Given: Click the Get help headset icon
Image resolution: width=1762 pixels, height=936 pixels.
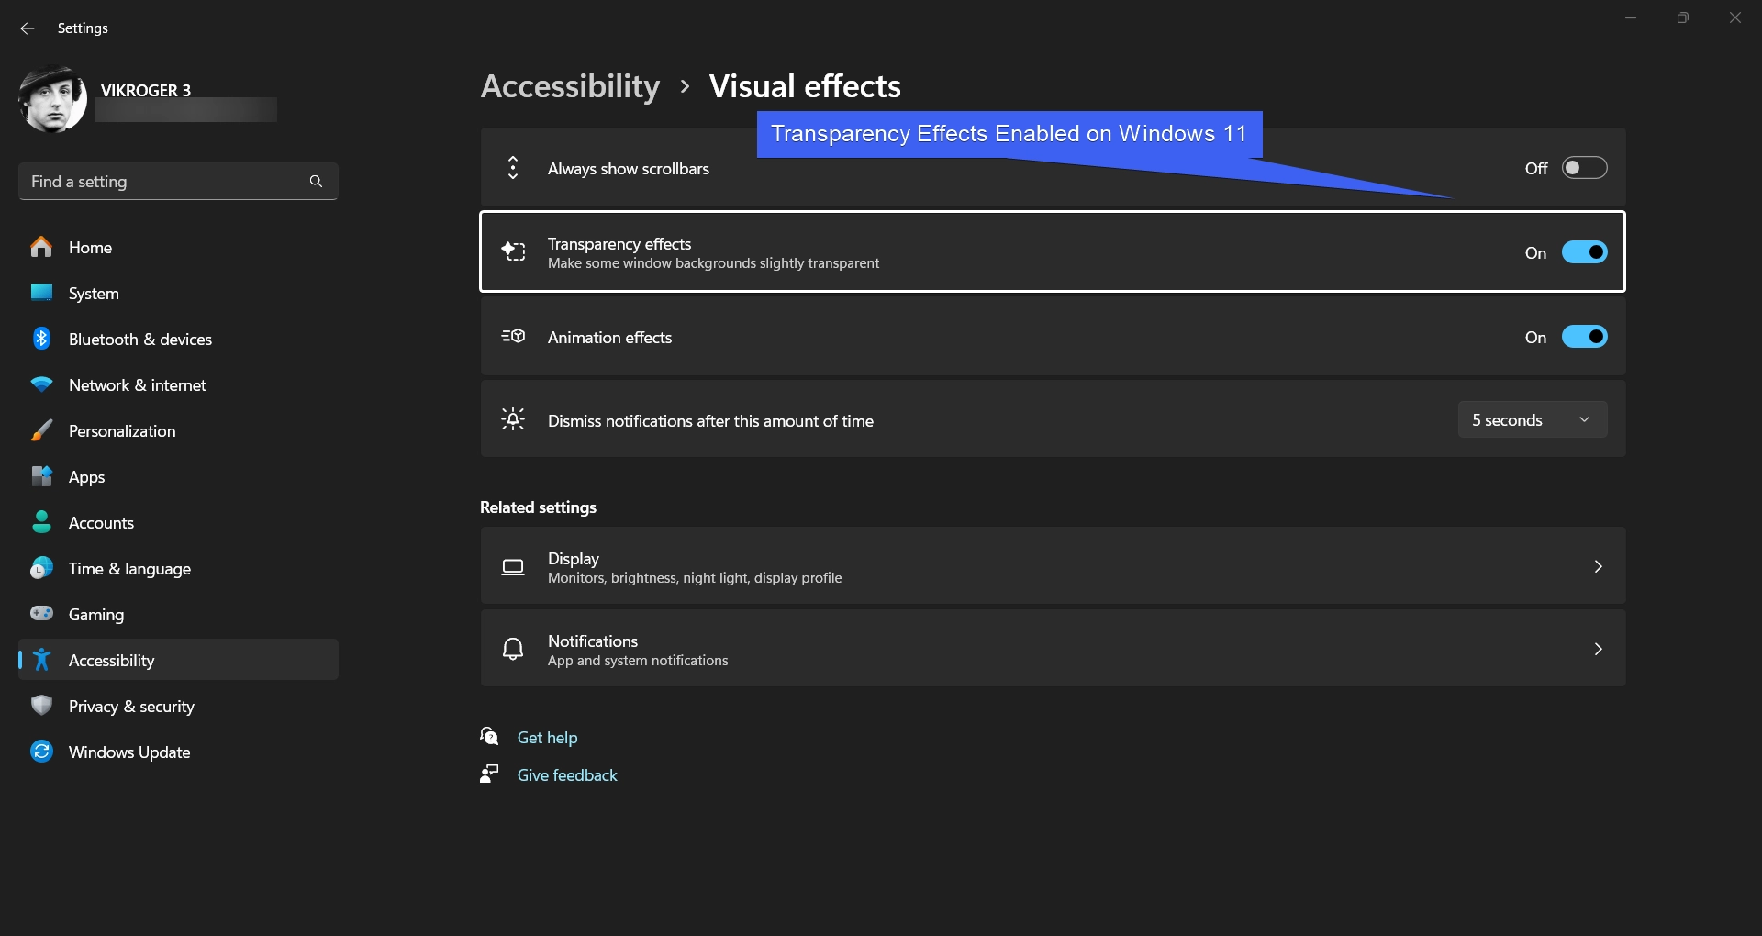Looking at the screenshot, I should [x=489, y=736].
